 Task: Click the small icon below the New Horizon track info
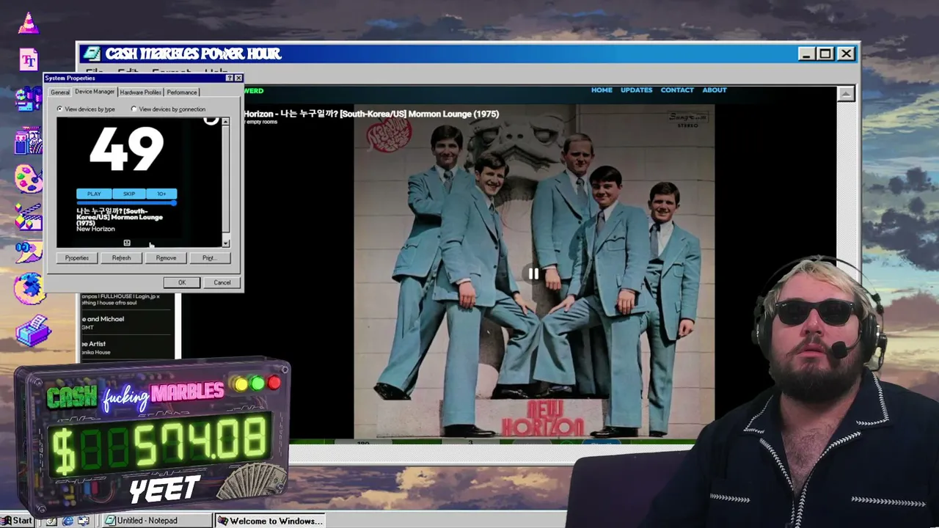127,243
